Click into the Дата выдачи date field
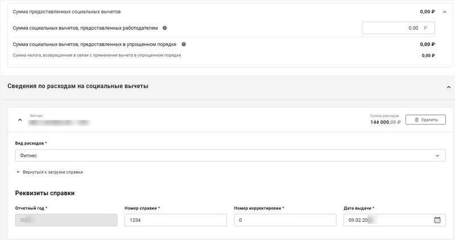The image size is (455, 240). [x=387, y=220]
